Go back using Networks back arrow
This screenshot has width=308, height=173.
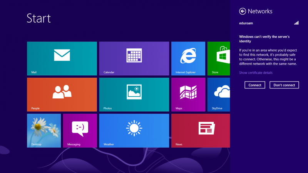[x=242, y=11]
